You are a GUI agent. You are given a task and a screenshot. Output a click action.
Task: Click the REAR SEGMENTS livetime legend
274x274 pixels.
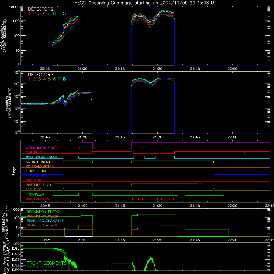point(45,267)
